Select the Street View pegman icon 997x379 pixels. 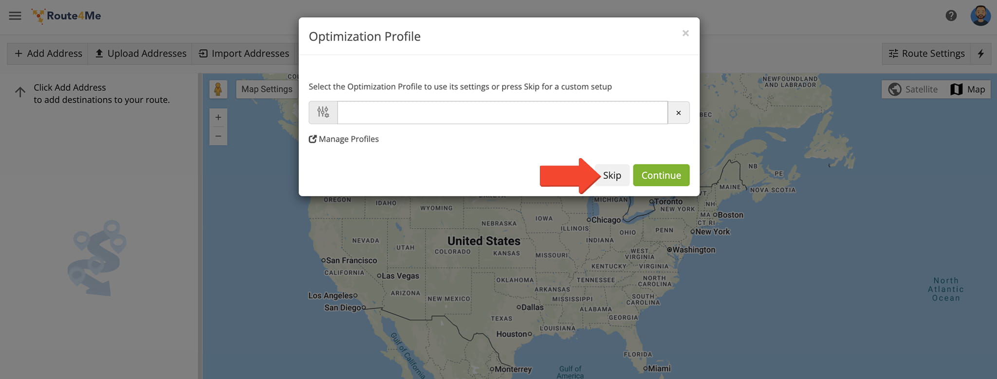[x=218, y=89]
